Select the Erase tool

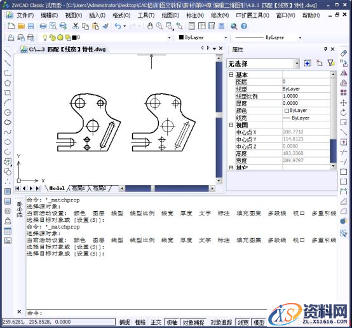click(x=344, y=53)
